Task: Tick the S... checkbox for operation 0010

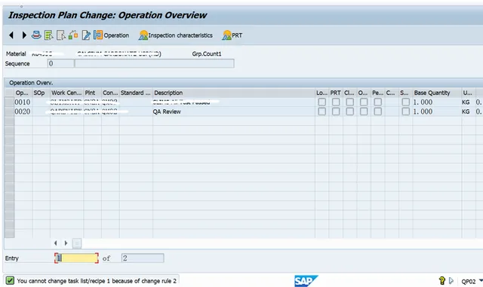Action: [x=406, y=102]
